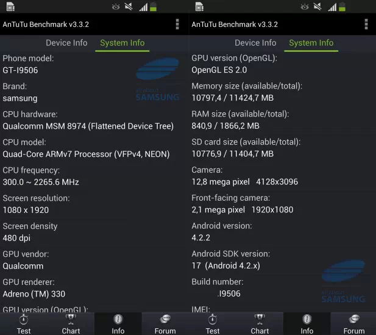Tap the smart stay eye icon in left status bar
Image resolution: width=376 pixels, height=335 pixels.
point(116,7)
